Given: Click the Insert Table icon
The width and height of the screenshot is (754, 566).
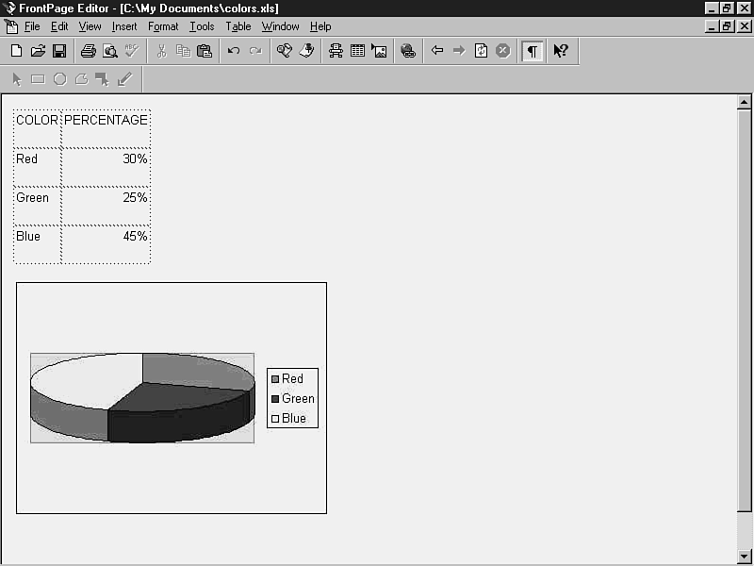Looking at the screenshot, I should click(357, 51).
